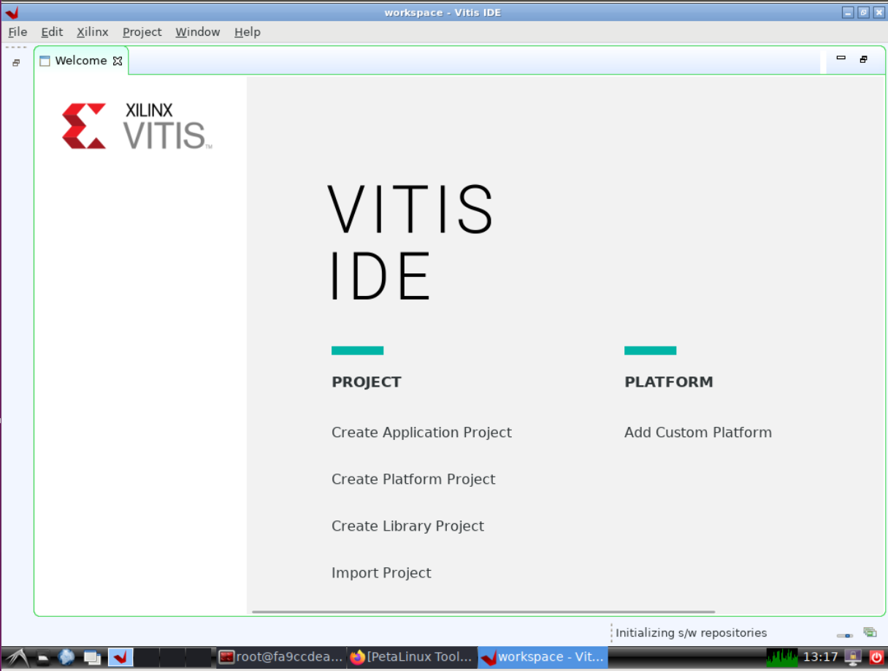Open the Project menu
The image size is (888, 671).
click(142, 32)
